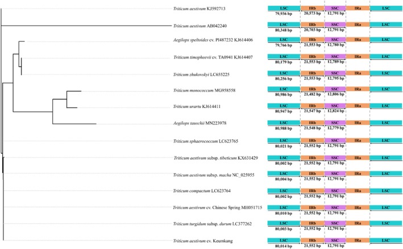Click the 80,986 bp LSC length label
Viewport: 403px width, 249px height.
tap(284, 94)
